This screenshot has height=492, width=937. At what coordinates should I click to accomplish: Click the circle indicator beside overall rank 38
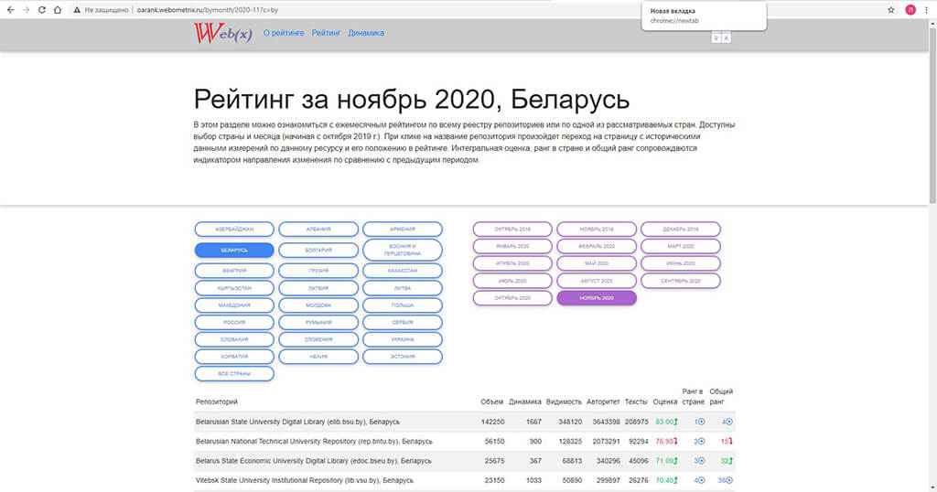pos(729,480)
